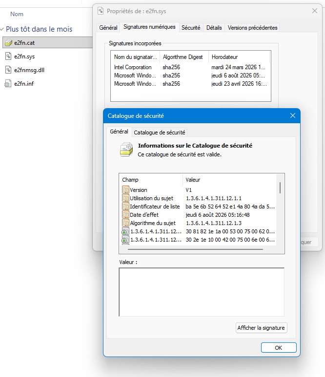Close the Catalogue de sécurité dialog
This screenshot has width=325, height=377.
tap(293, 115)
